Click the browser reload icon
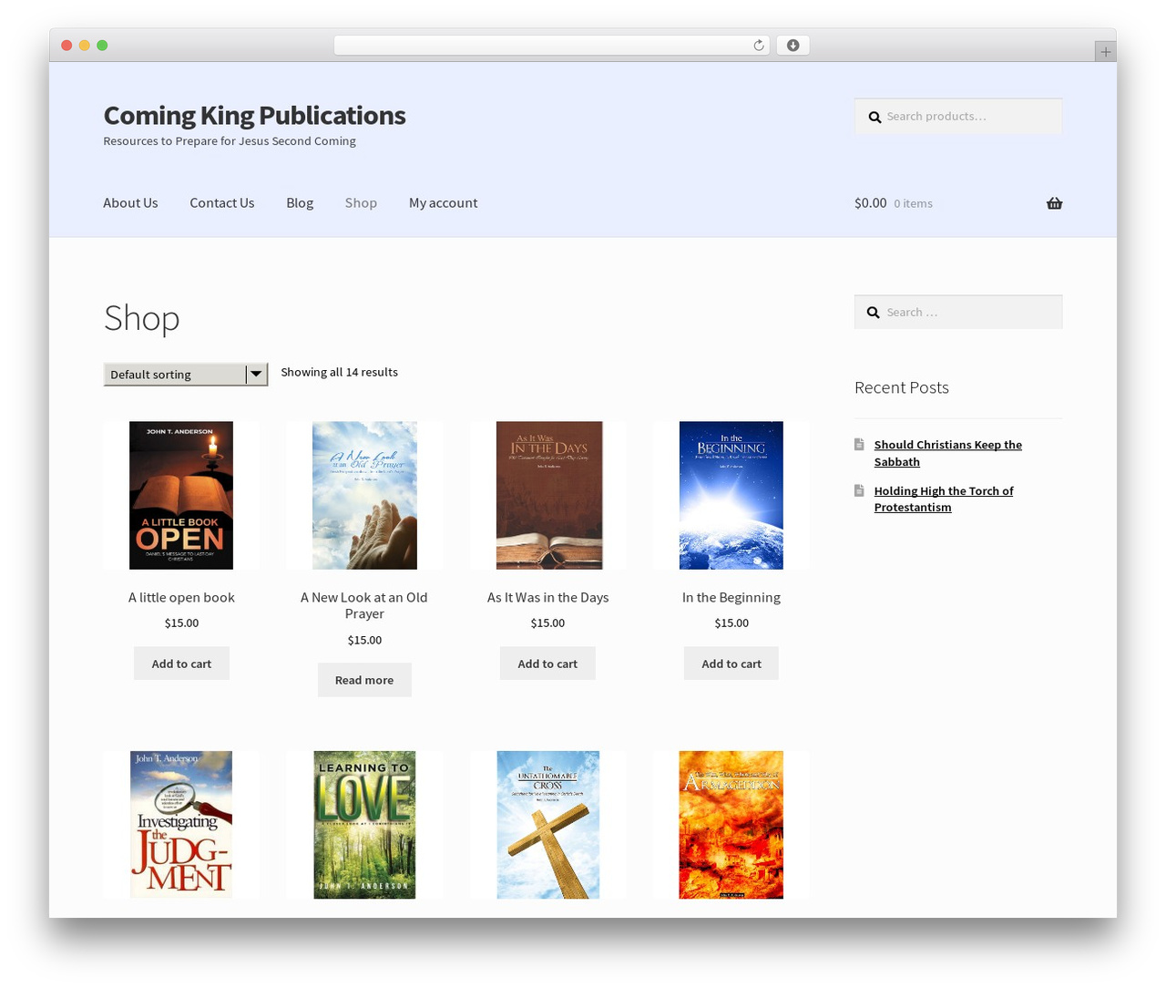The image size is (1166, 988). [x=758, y=46]
